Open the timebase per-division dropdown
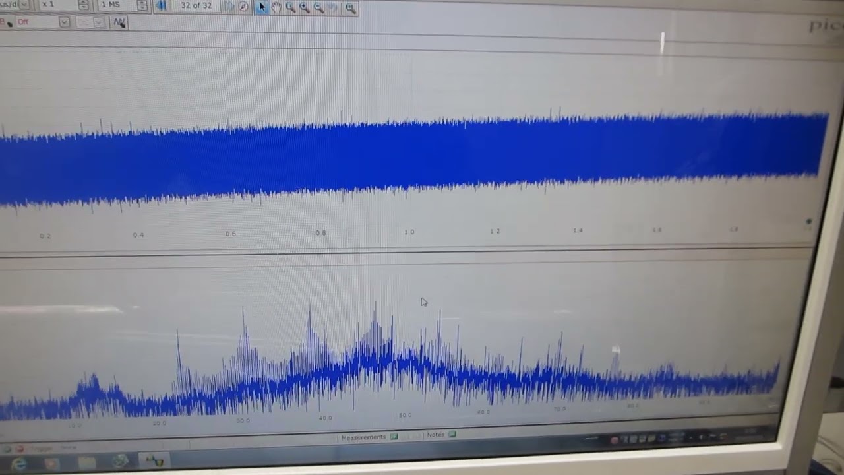The width and height of the screenshot is (844, 475). [24, 5]
